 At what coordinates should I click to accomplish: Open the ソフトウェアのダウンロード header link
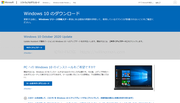point(30,3)
